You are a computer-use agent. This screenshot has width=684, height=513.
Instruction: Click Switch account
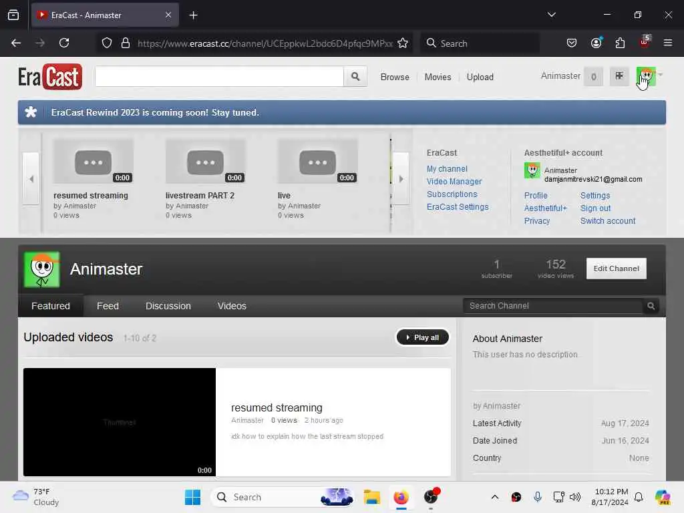point(608,220)
